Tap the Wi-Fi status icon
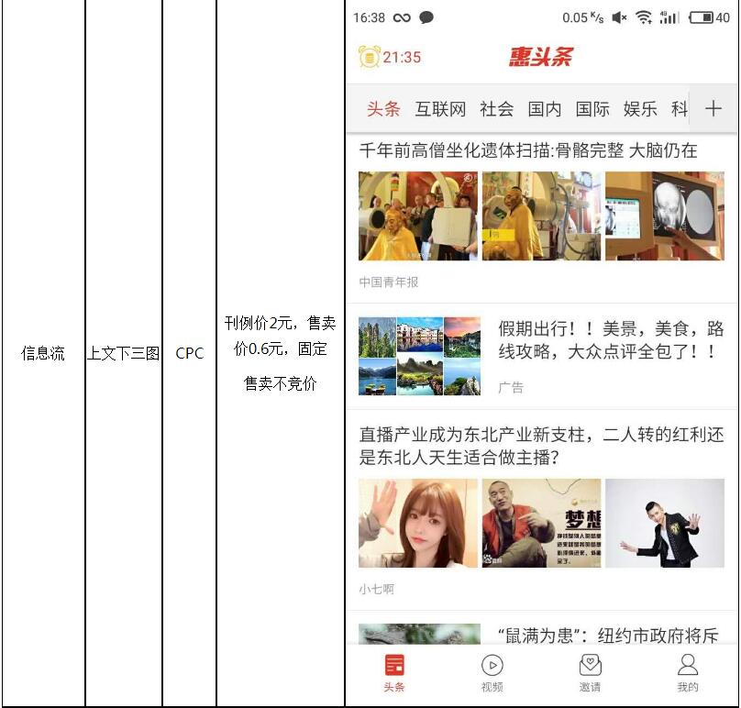741x708 pixels. [644, 17]
